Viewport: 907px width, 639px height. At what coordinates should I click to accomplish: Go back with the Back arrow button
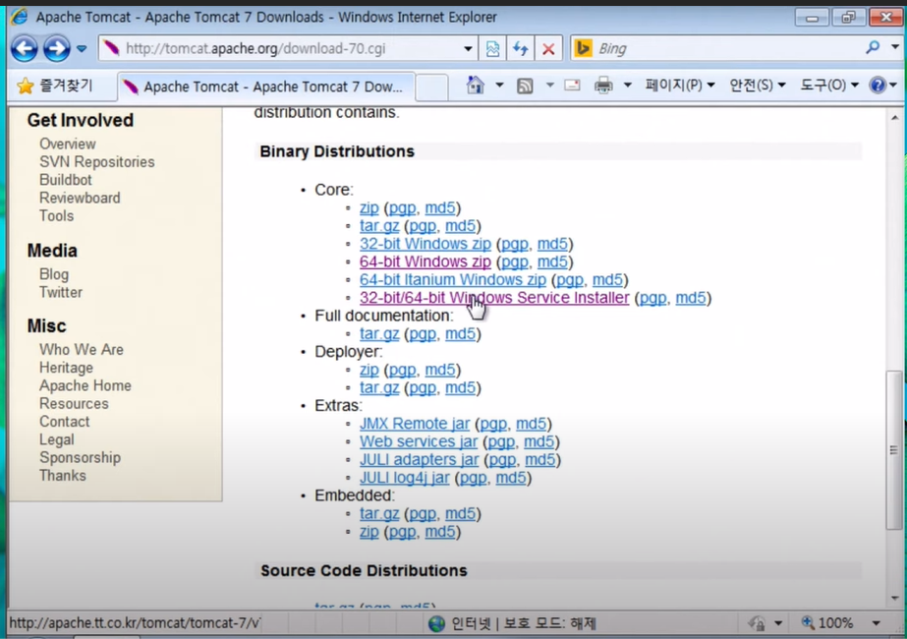25,48
